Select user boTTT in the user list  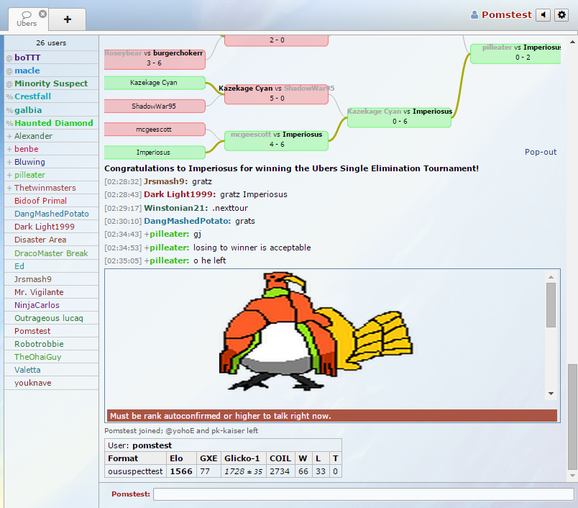click(27, 57)
